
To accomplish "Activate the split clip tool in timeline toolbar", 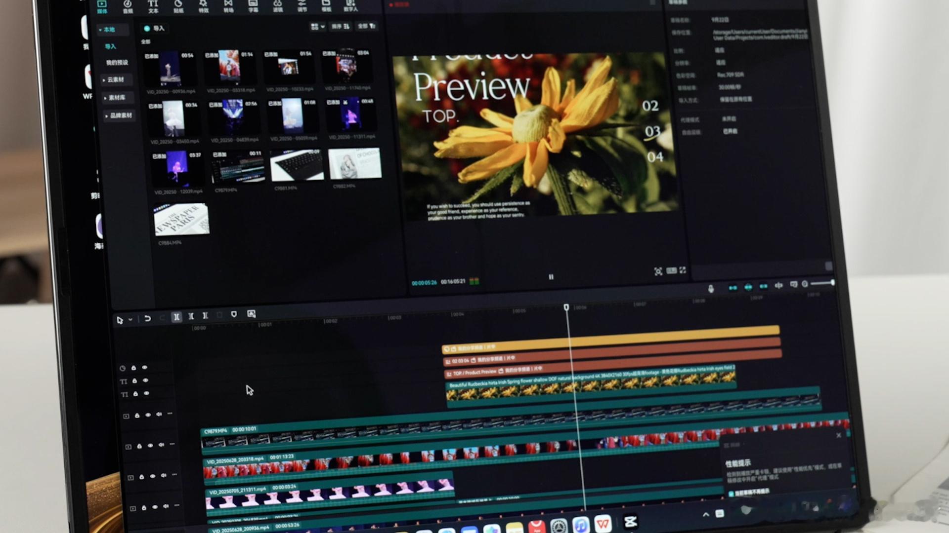I will pyautogui.click(x=176, y=317).
